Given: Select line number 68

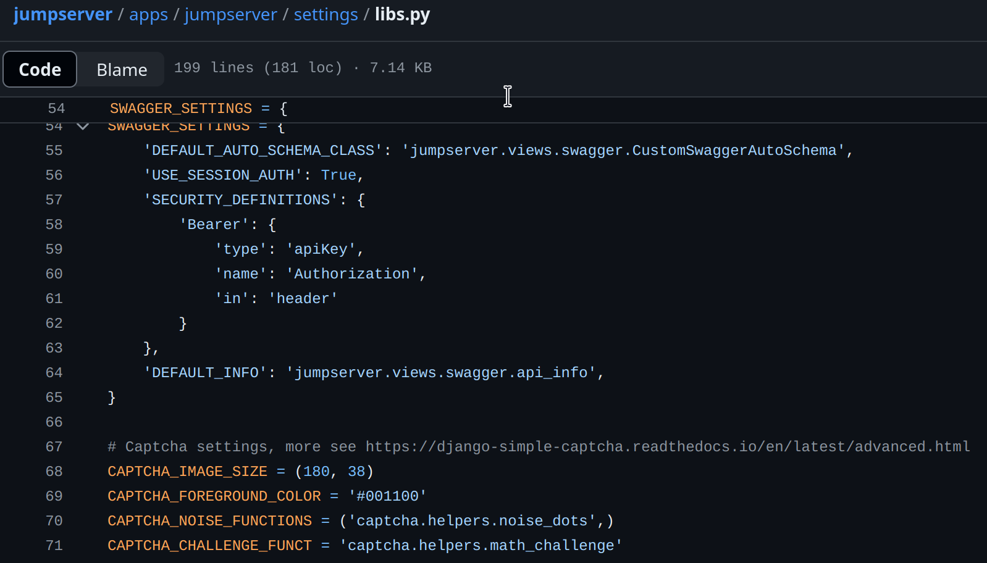Looking at the screenshot, I should [54, 472].
